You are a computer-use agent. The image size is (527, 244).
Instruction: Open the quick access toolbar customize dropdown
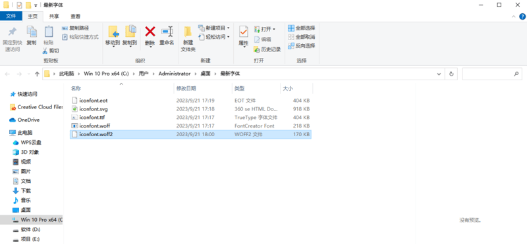[x=36, y=5]
